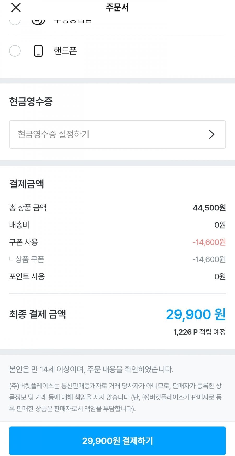Viewport: 235px width, 456px height.
Task: Click the partially visible circular W bank logo
Action: click(38, 21)
